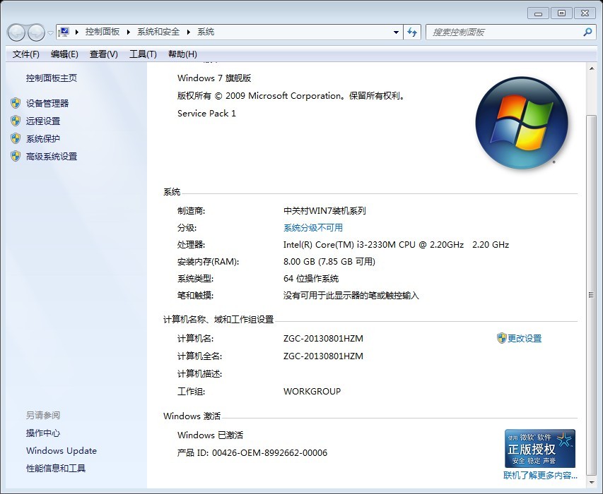603x494 pixels.
Task: Expand the arrow before 系统和安全 breadcrumb
Action: [129, 32]
